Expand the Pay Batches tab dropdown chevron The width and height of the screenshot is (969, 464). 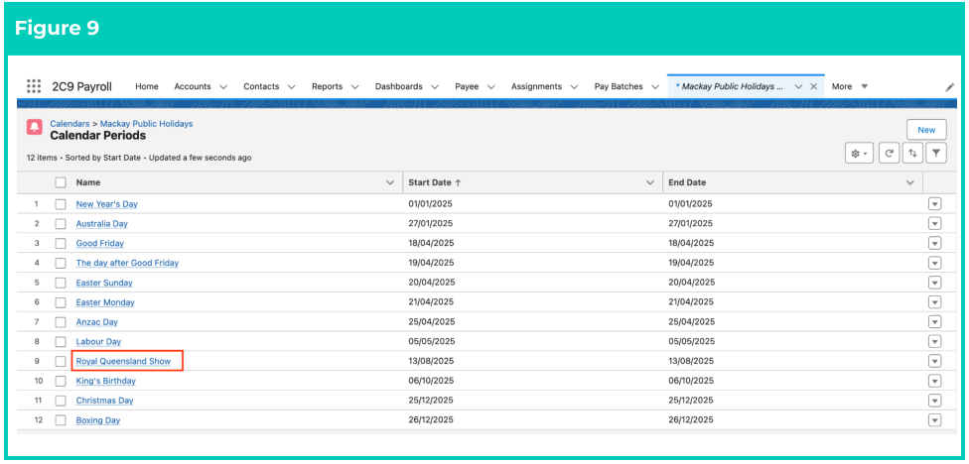[x=655, y=87]
